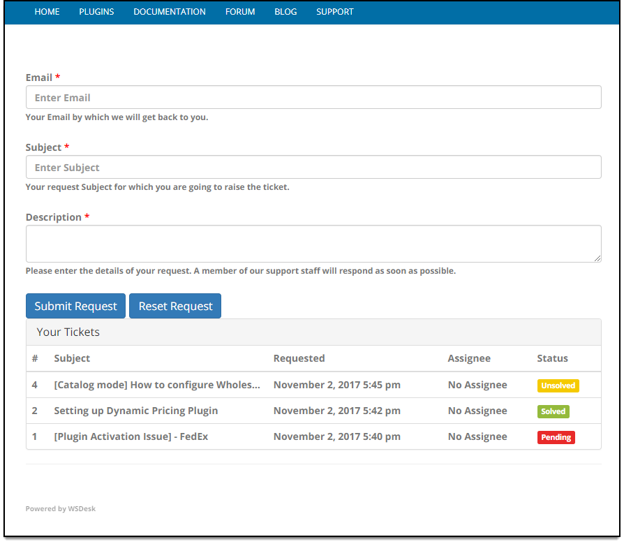Visit the FORUM page
Viewport: 624px width, 544px height.
click(240, 12)
